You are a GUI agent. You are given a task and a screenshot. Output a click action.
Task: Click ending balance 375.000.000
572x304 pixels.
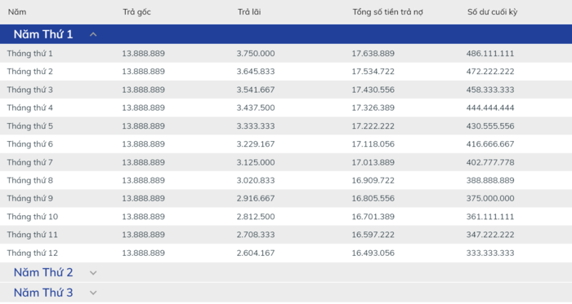[490, 199]
